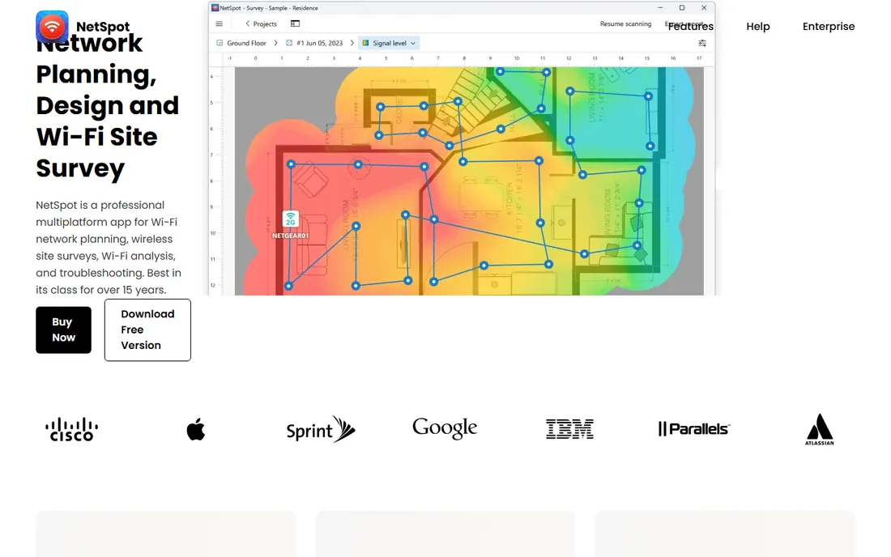Image resolution: width=891 pixels, height=557 pixels.
Task: Open the Features menu item
Action: [x=690, y=27]
